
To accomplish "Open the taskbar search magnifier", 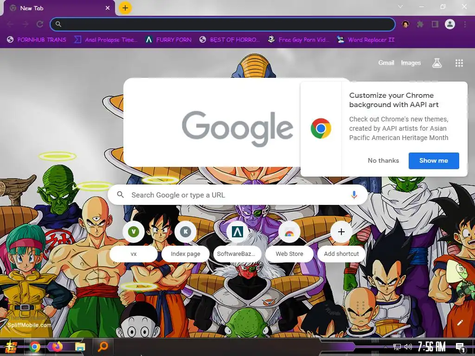I will (103, 347).
